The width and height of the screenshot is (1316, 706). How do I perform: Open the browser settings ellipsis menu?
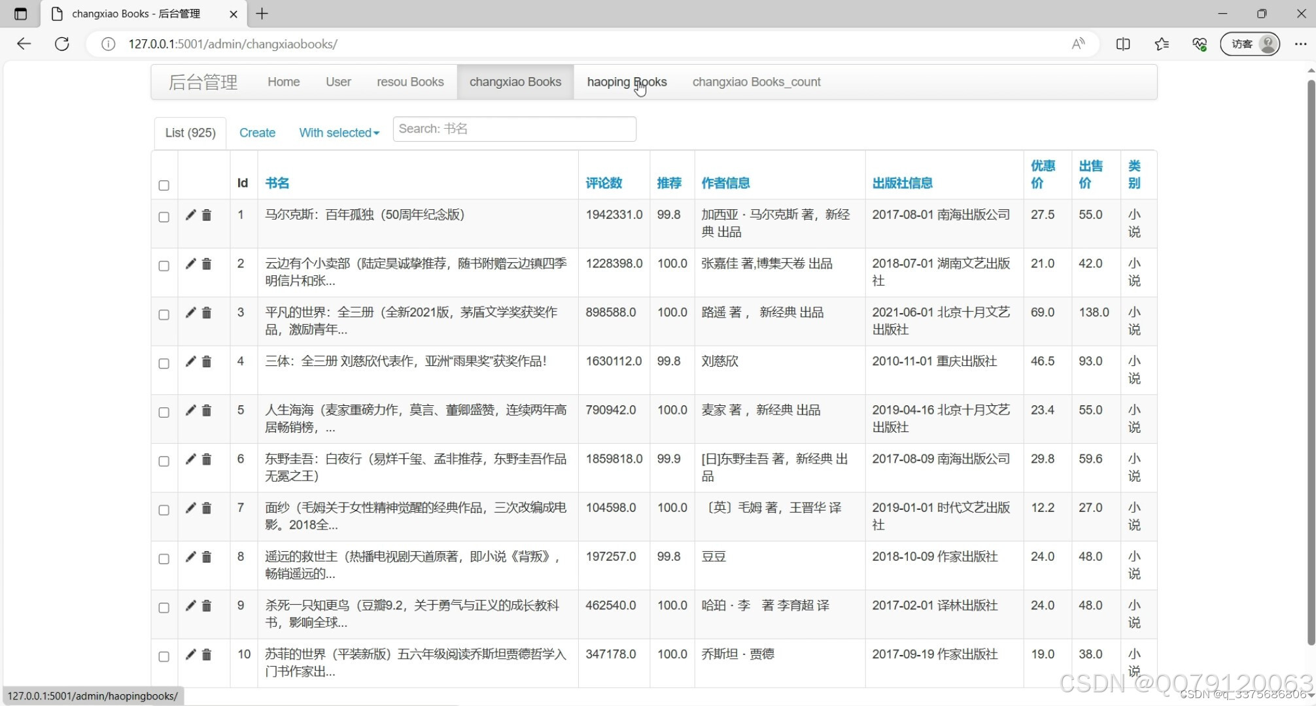(x=1302, y=44)
